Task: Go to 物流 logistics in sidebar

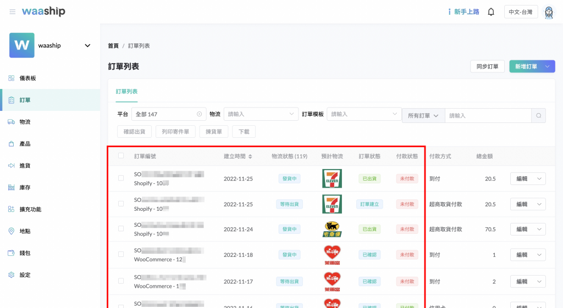Action: [x=25, y=122]
